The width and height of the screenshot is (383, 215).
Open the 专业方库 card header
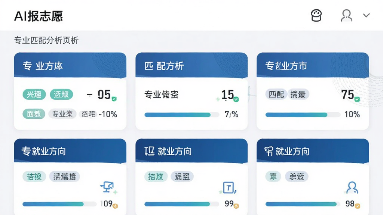click(70, 65)
